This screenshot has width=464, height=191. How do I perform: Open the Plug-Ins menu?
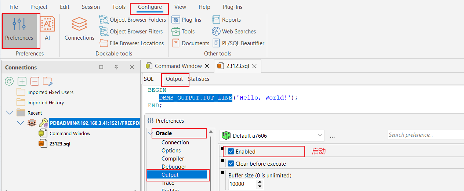[x=232, y=7]
